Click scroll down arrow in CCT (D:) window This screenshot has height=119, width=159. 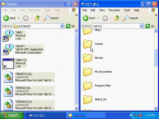click(x=156, y=108)
